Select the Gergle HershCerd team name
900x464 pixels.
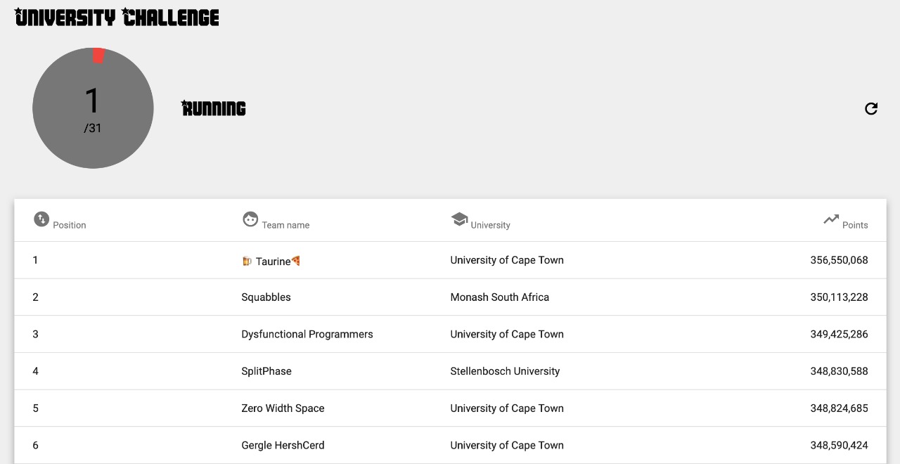pos(283,445)
